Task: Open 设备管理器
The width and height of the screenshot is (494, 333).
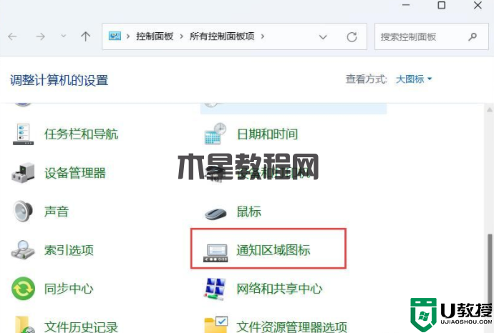Action: (75, 173)
